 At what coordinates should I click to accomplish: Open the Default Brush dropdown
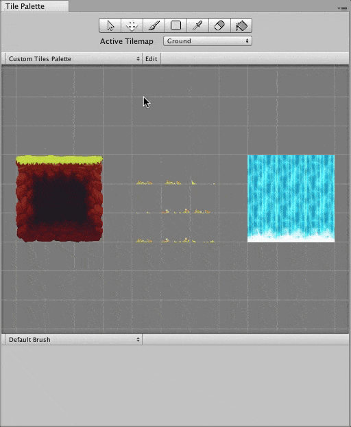[73, 340]
